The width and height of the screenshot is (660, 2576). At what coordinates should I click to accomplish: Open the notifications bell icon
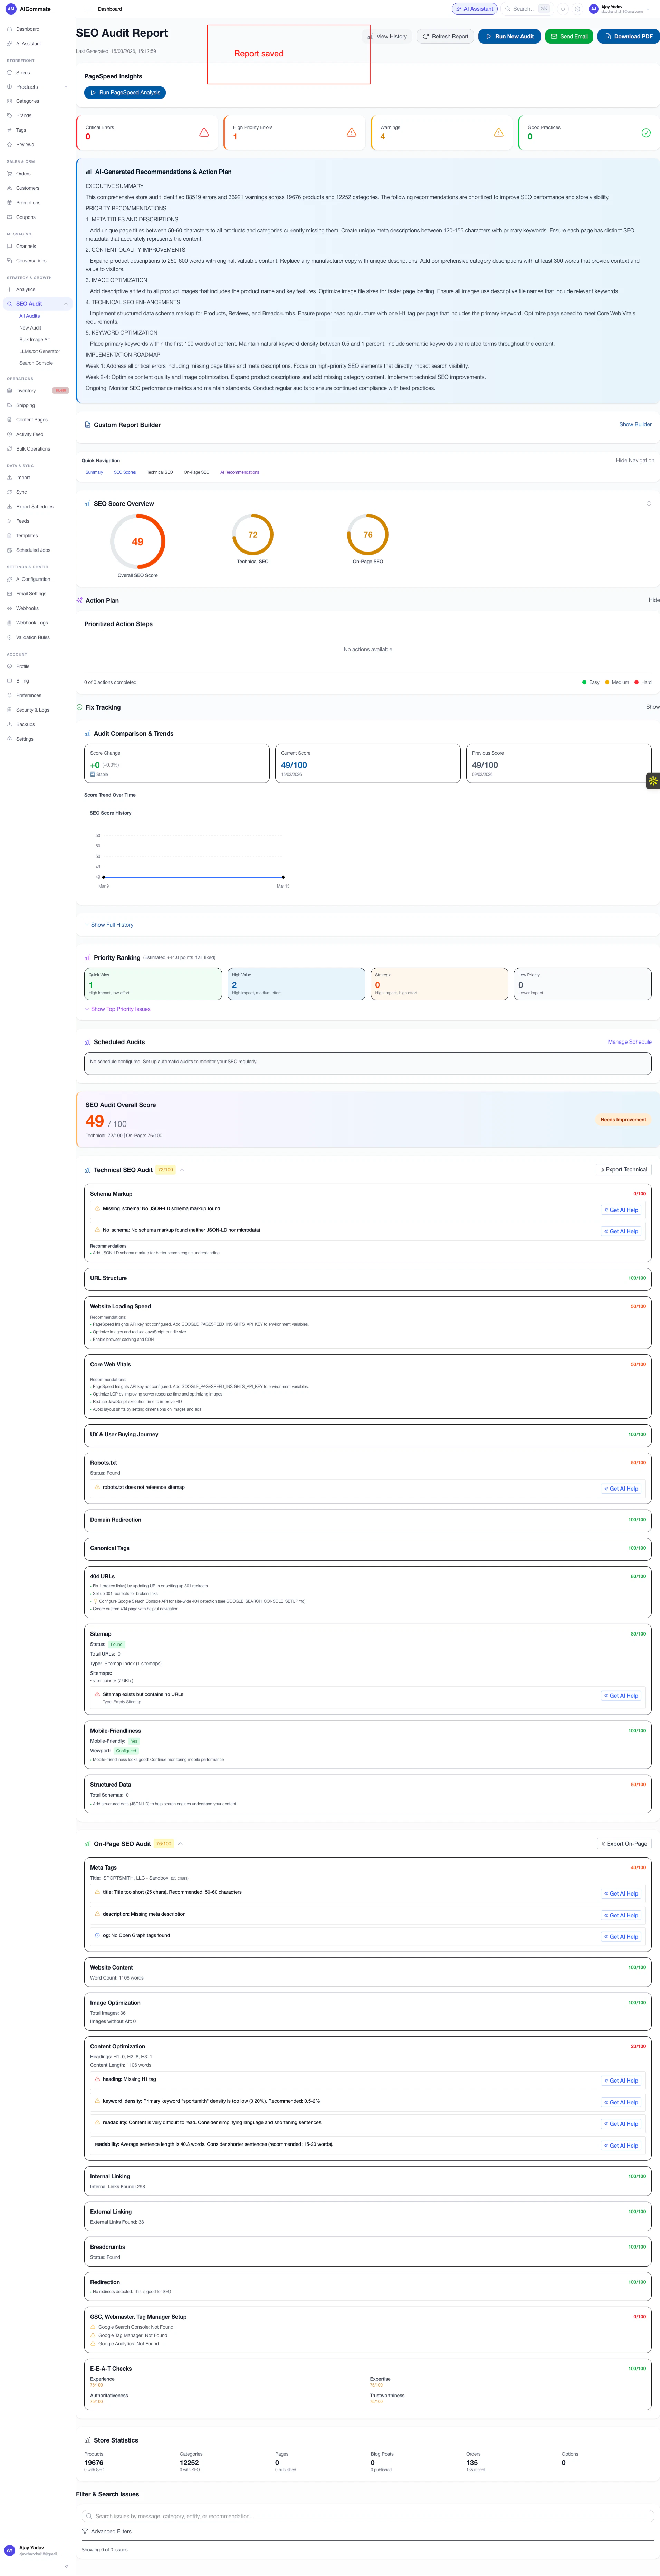point(563,9)
